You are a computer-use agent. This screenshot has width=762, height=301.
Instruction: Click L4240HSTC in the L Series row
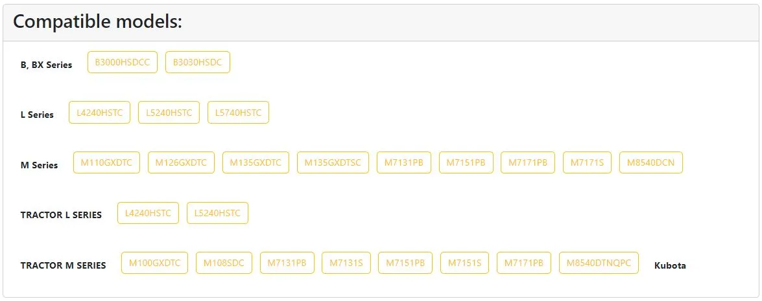click(100, 113)
